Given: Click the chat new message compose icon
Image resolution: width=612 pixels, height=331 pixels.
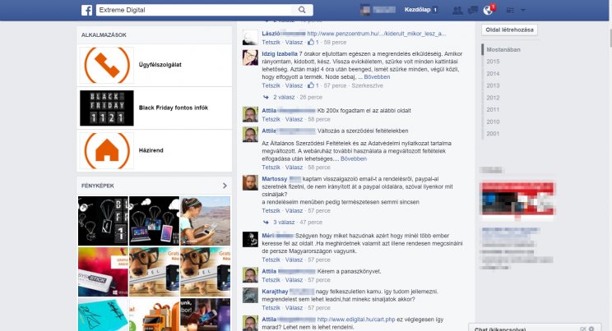Looking at the screenshot, I should coord(583,329).
